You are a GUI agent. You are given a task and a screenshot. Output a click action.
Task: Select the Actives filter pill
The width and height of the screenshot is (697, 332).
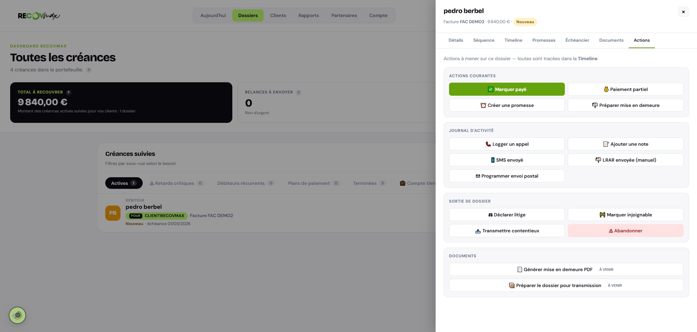(124, 183)
